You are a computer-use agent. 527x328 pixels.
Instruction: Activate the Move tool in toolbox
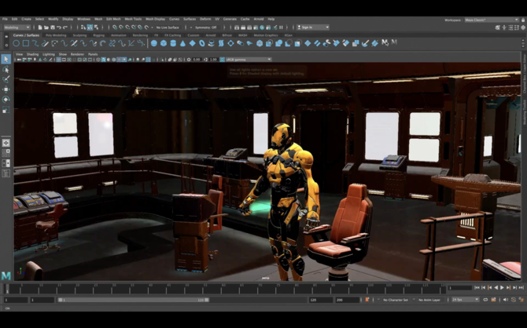[6, 89]
